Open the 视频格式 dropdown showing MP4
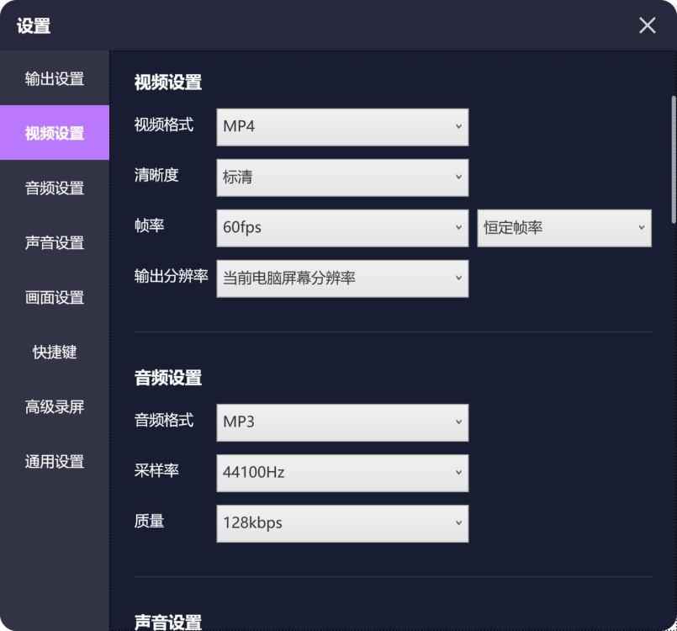Image resolution: width=677 pixels, height=631 pixels. pyautogui.click(x=341, y=127)
